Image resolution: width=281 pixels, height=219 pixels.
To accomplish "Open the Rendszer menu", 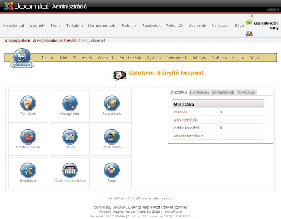I will point(220,26).
